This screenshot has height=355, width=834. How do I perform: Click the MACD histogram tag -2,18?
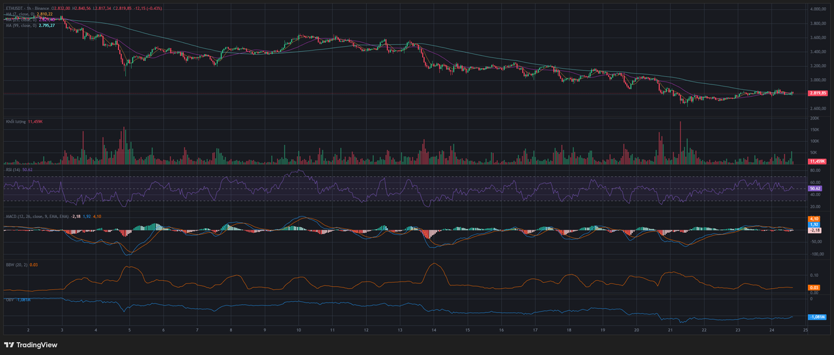814,230
